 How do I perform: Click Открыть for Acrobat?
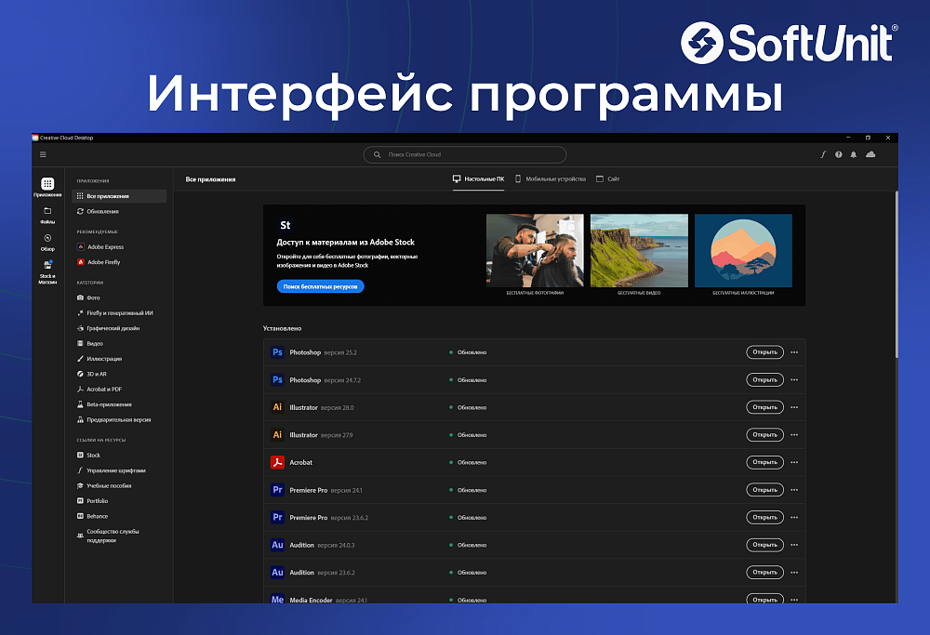(764, 462)
